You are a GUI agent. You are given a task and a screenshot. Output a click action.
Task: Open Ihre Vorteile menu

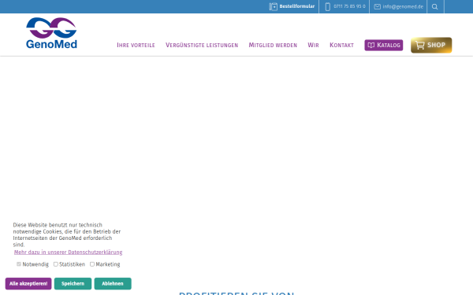pos(136,45)
